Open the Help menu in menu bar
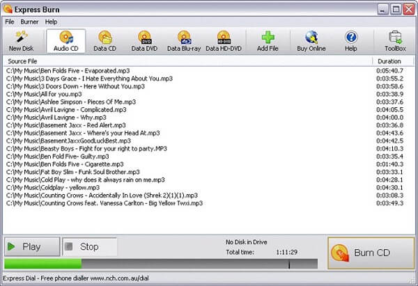 click(x=52, y=22)
